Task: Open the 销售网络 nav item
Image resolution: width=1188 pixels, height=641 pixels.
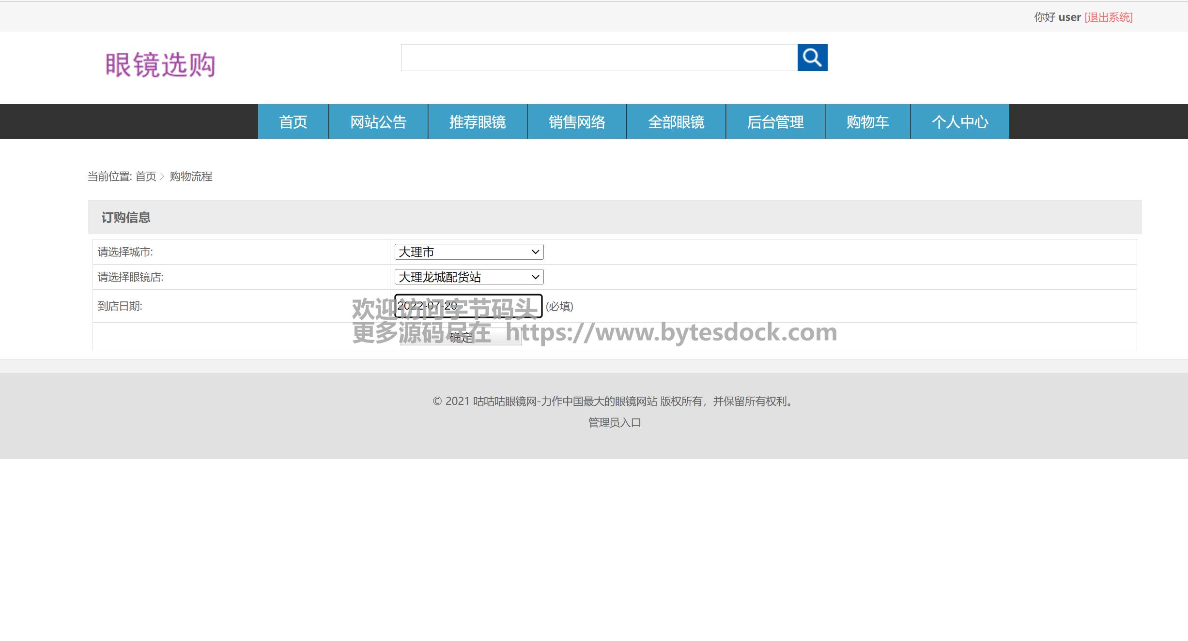Action: pyautogui.click(x=577, y=122)
